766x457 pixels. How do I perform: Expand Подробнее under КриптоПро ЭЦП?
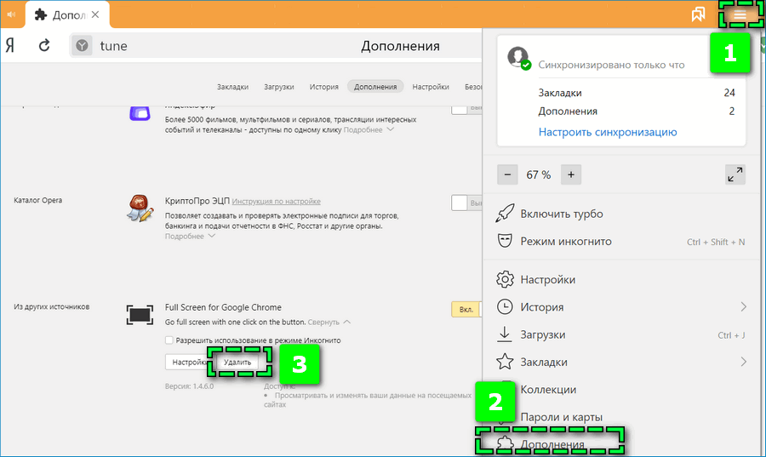[x=190, y=237]
